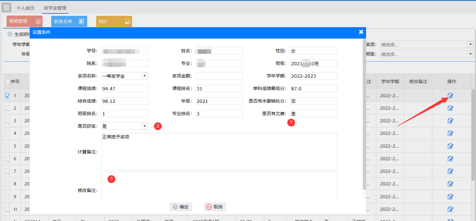This screenshot has height=221, width=476.
Task: Open the 获奖名单 tab
Action: 69,22
